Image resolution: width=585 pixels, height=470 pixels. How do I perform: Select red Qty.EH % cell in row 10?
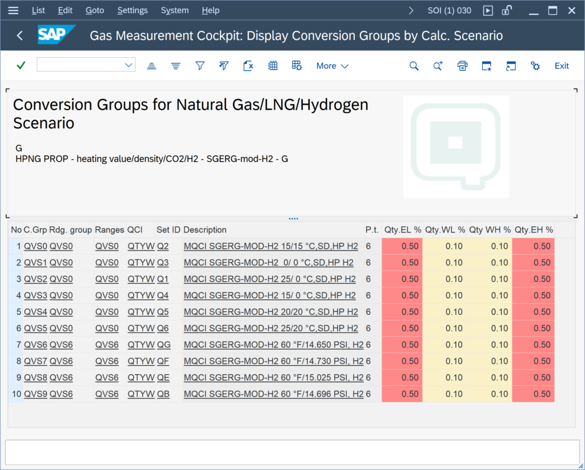click(x=533, y=394)
